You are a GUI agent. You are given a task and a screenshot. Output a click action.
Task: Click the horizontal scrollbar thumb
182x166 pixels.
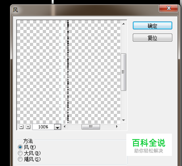coord(91,127)
